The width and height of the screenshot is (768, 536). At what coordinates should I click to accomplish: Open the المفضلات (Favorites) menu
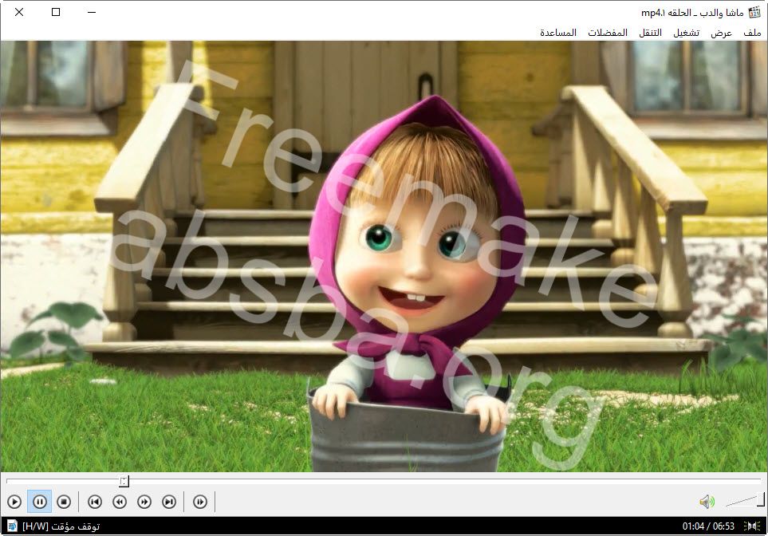(x=608, y=33)
